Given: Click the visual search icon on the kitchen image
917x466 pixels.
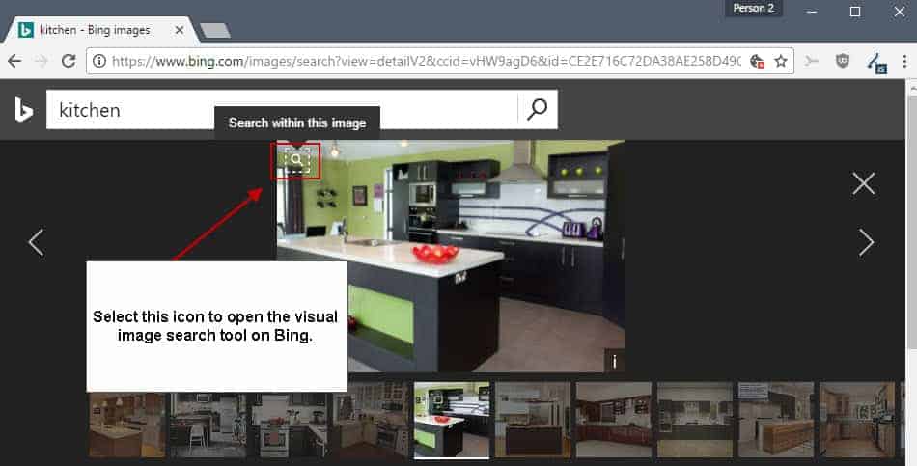Looking at the screenshot, I should (296, 160).
